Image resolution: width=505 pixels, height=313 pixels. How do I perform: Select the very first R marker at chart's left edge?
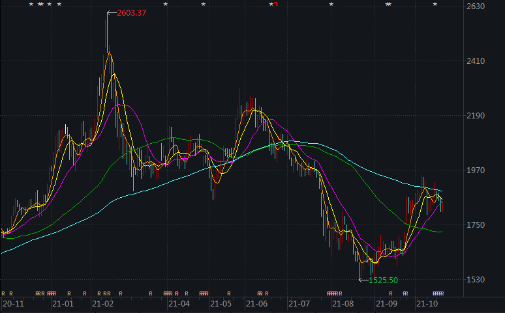(x=3, y=293)
